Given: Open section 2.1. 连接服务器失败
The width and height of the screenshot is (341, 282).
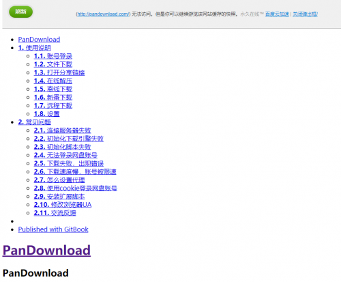Looking at the screenshot, I should click(62, 130).
